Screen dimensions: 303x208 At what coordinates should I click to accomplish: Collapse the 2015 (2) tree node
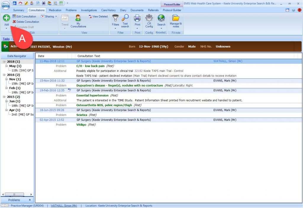pyautogui.click(x=4, y=97)
